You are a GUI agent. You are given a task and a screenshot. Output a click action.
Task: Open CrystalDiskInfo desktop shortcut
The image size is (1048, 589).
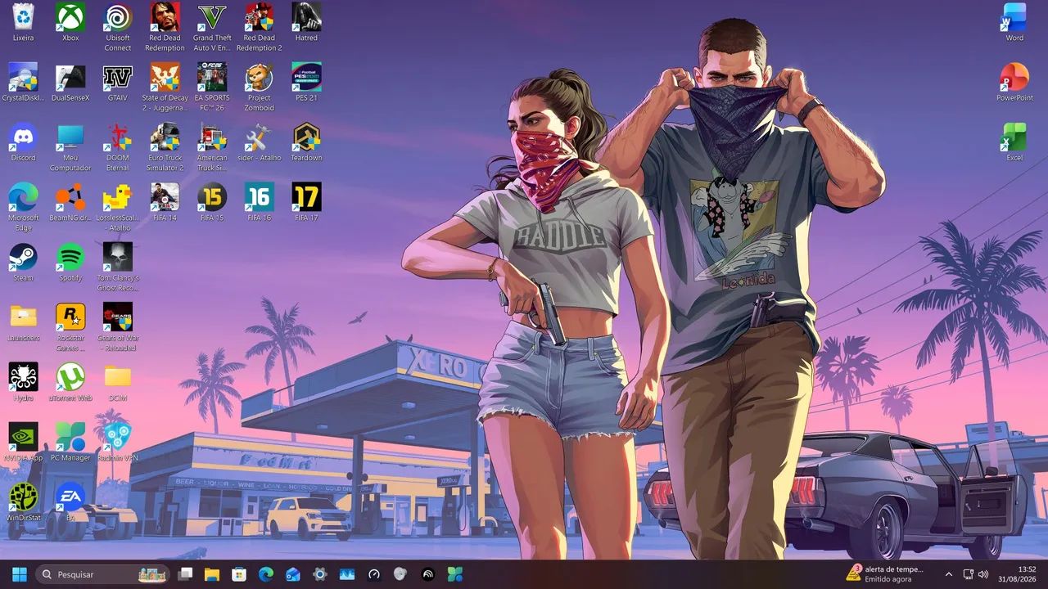click(x=23, y=82)
